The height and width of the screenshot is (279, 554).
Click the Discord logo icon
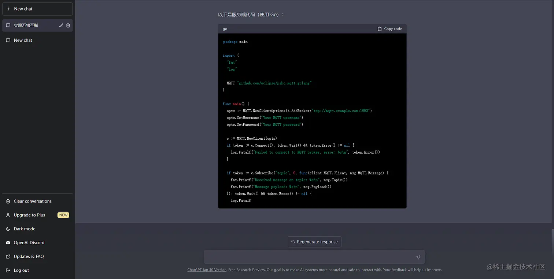point(8,243)
